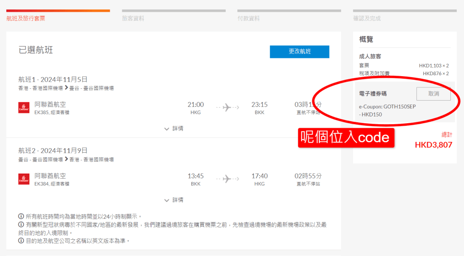The height and width of the screenshot is (256, 464).
Task: Click the applied e-Coupon GOTH150SEP text
Action: click(x=387, y=106)
